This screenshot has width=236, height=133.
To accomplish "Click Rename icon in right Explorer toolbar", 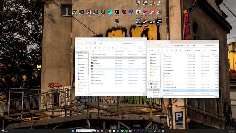I will 171,50.
